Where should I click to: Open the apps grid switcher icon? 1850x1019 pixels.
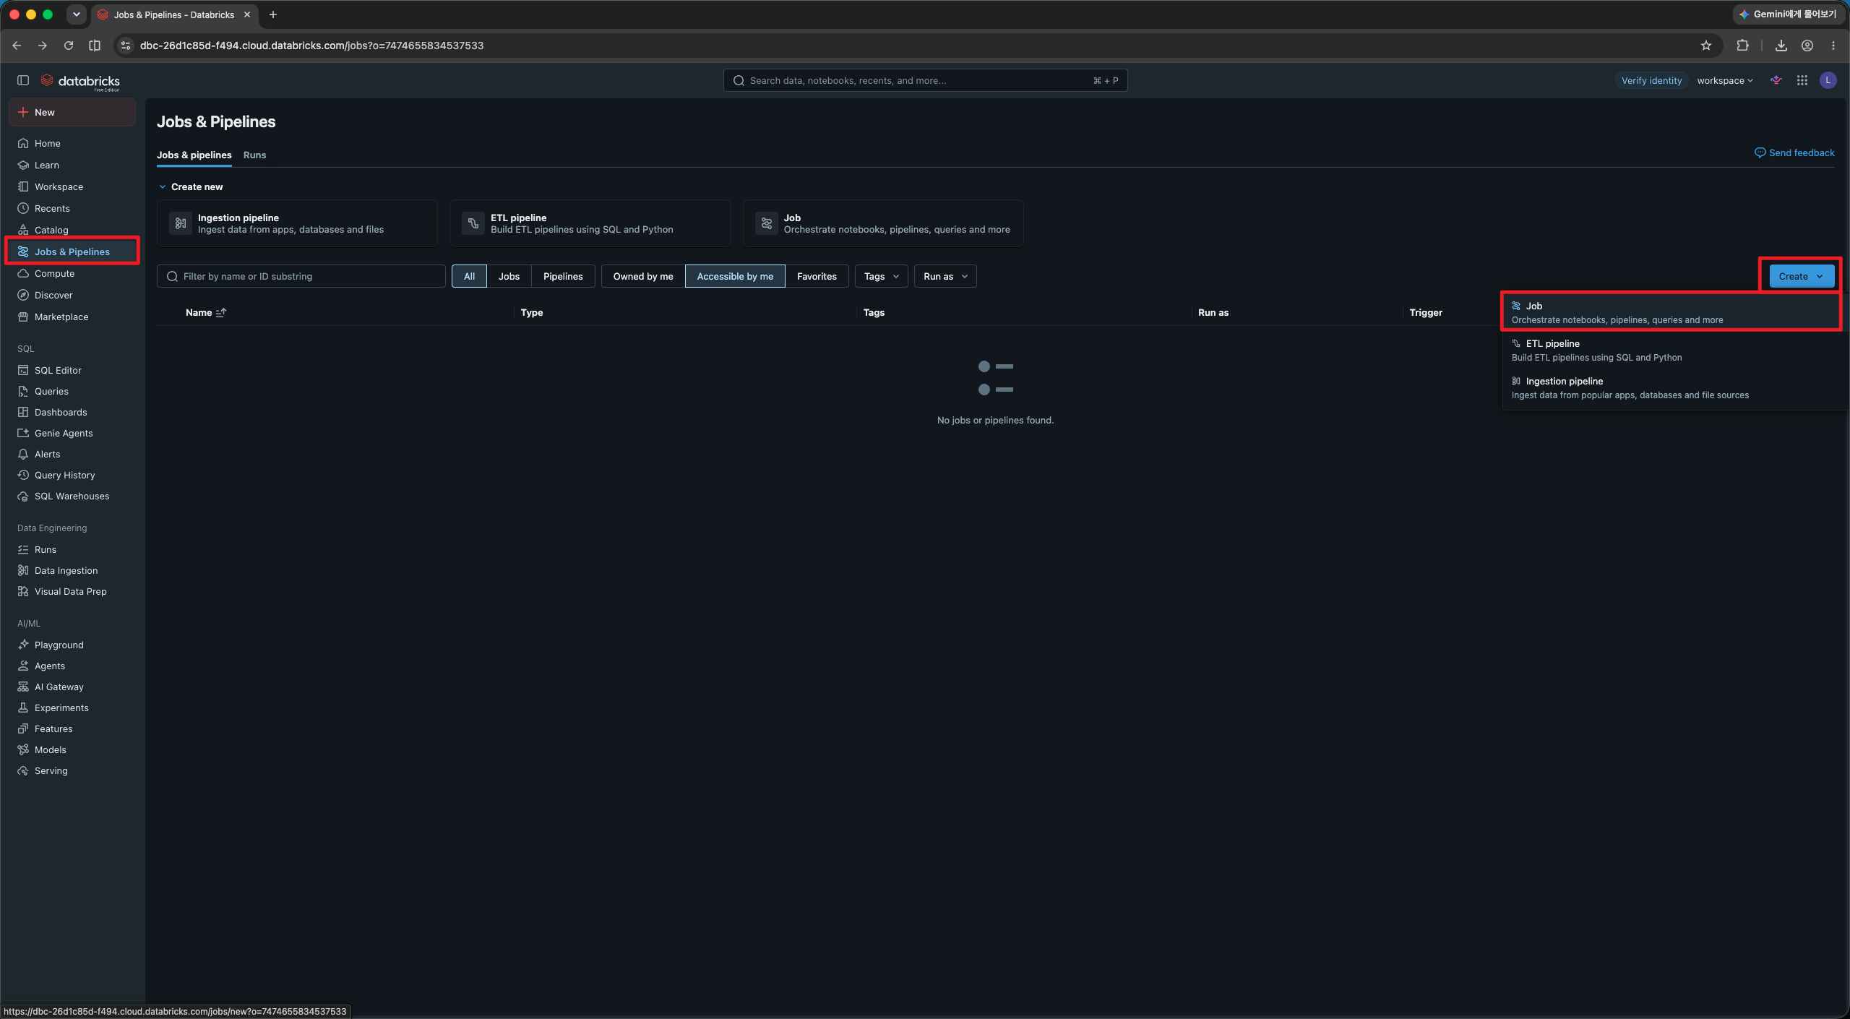pos(1802,80)
